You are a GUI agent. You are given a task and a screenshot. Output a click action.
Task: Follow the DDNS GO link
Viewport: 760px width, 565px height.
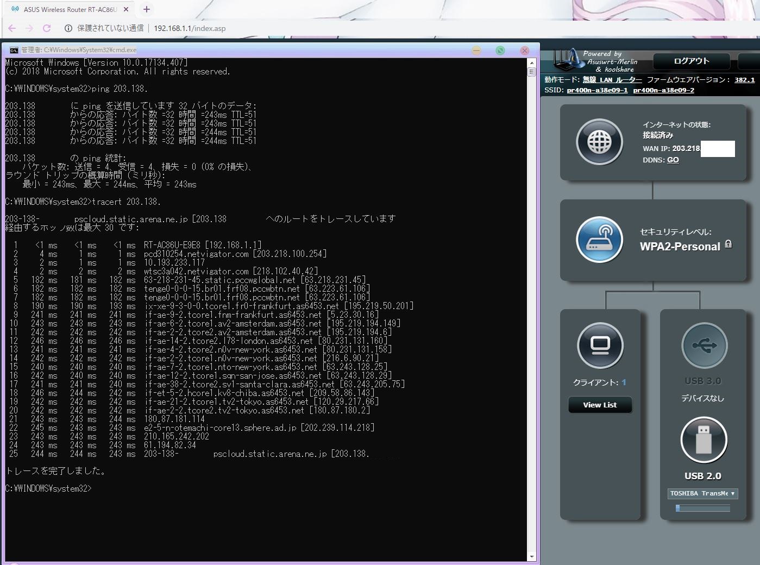tap(673, 160)
